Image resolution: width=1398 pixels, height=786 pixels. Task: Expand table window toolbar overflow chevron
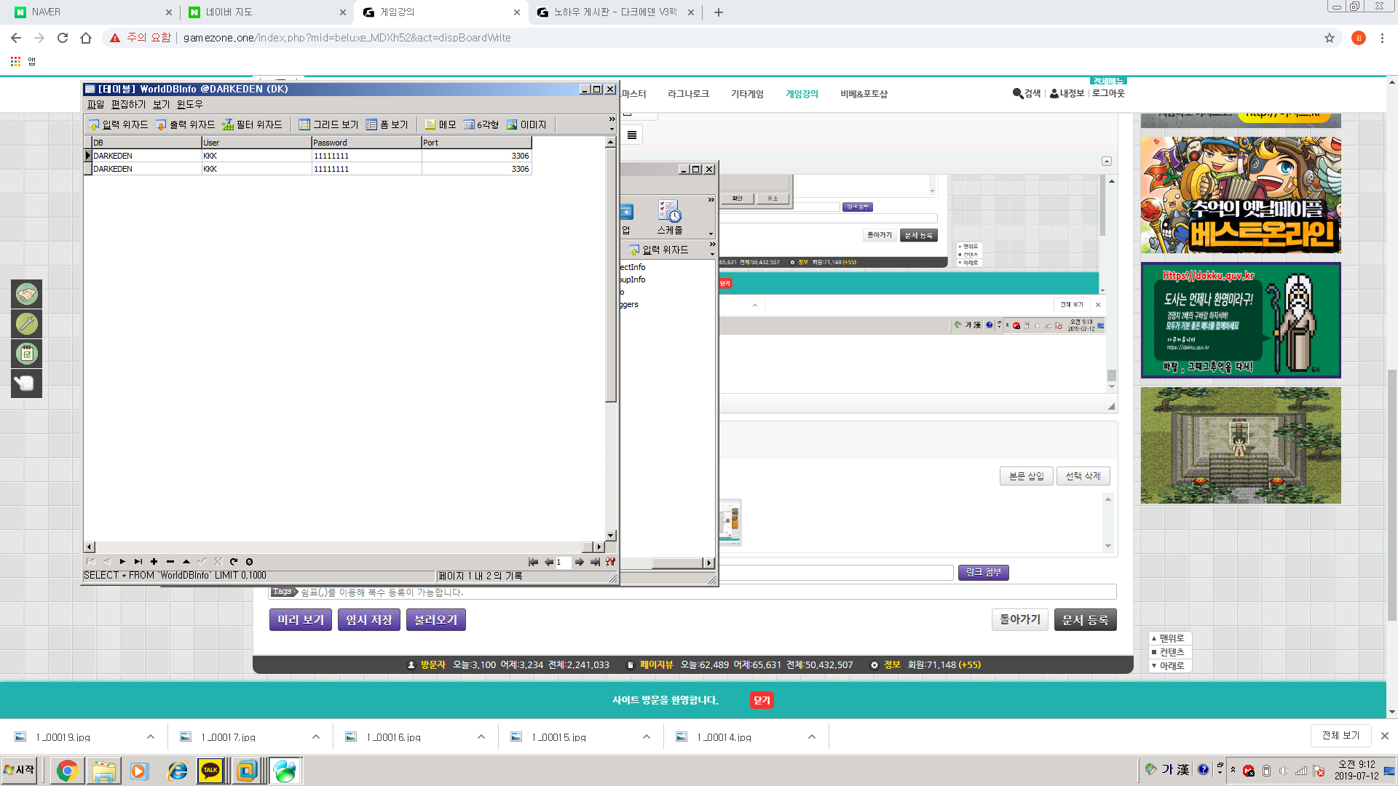point(612,119)
